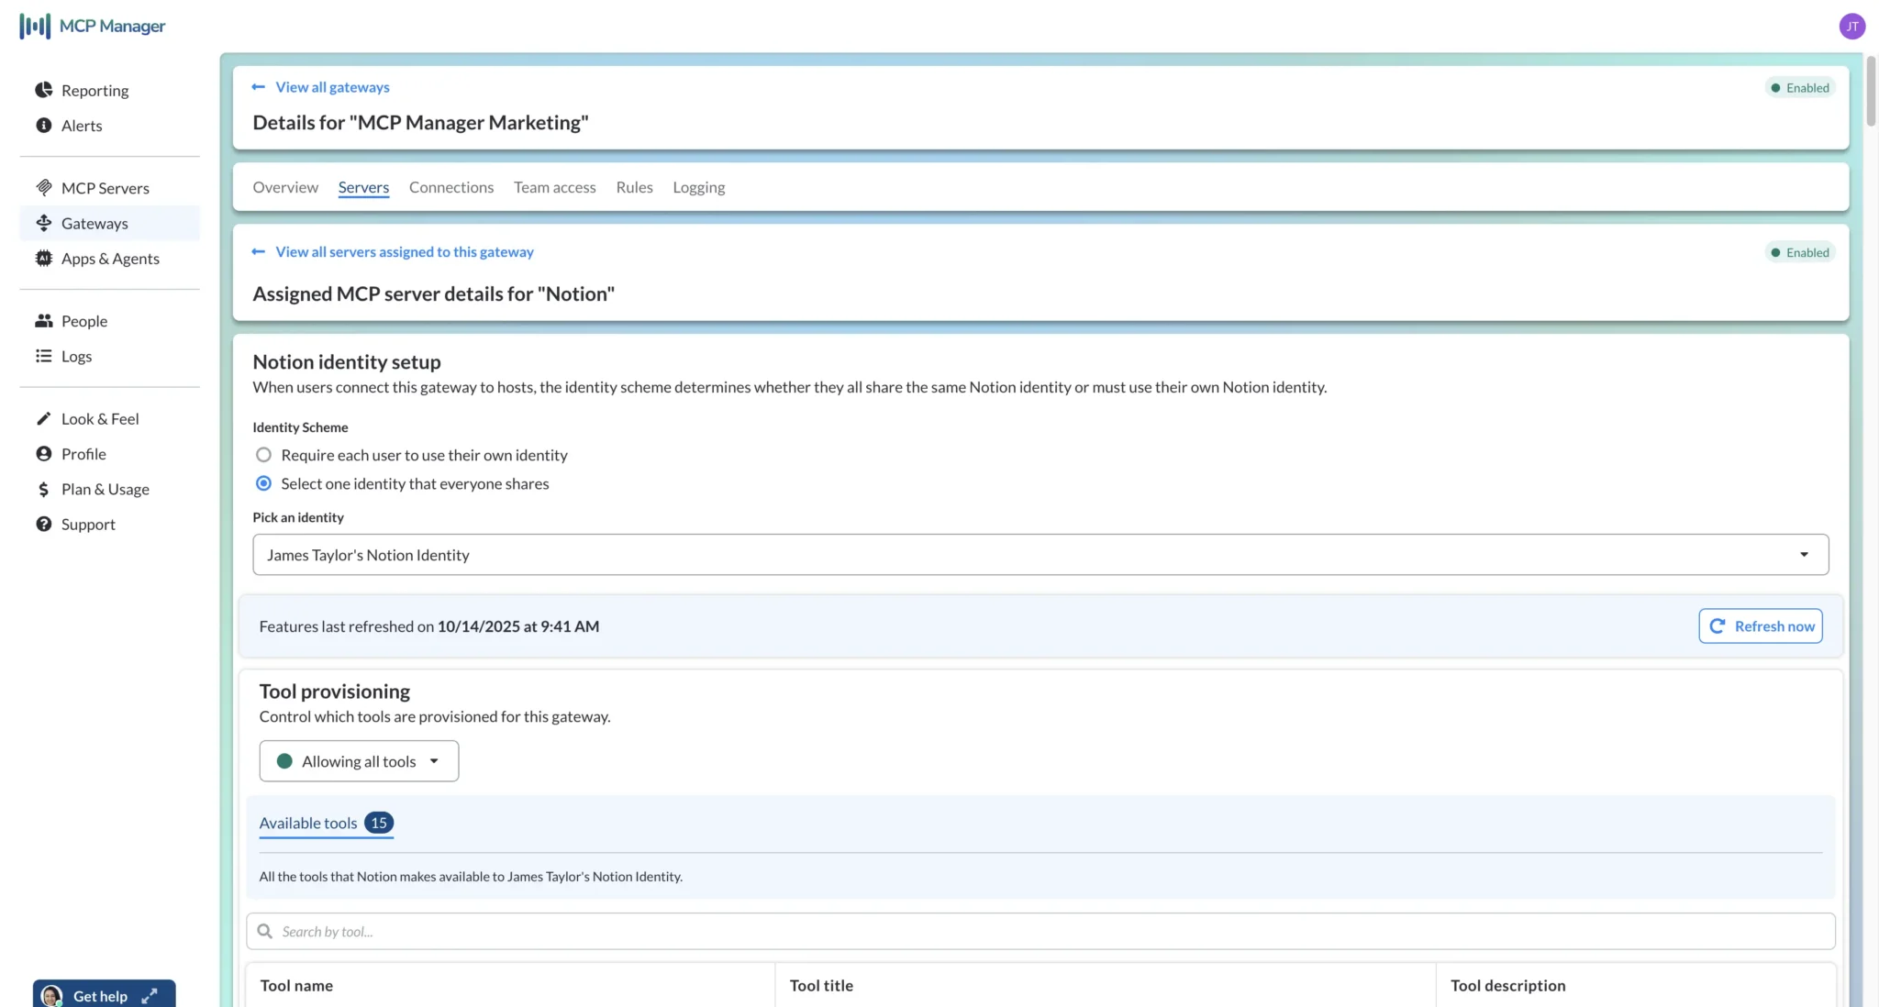Click the Refresh now button

[1759, 625]
